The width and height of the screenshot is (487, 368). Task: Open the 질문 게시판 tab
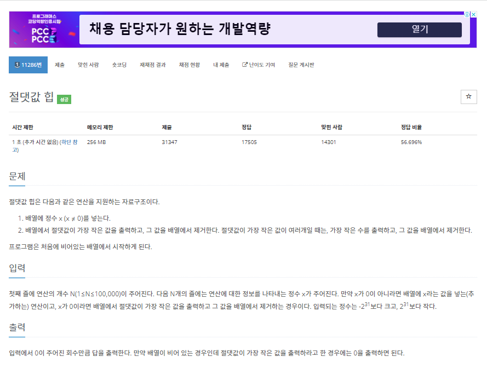(301, 65)
